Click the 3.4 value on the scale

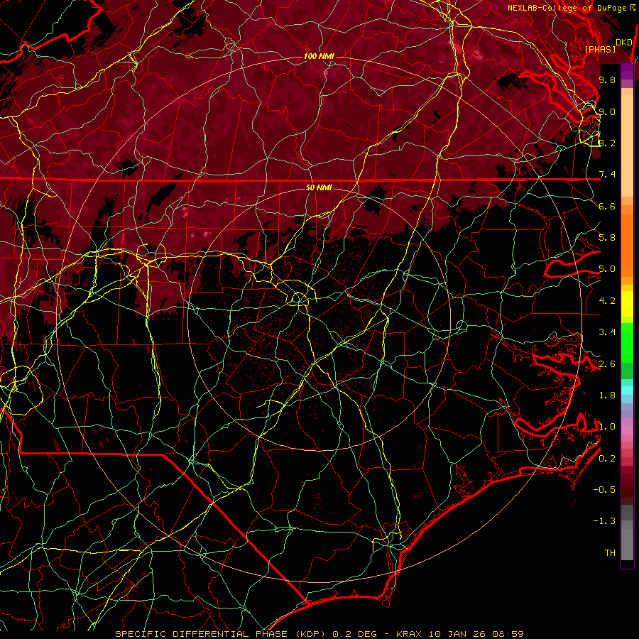[607, 332]
